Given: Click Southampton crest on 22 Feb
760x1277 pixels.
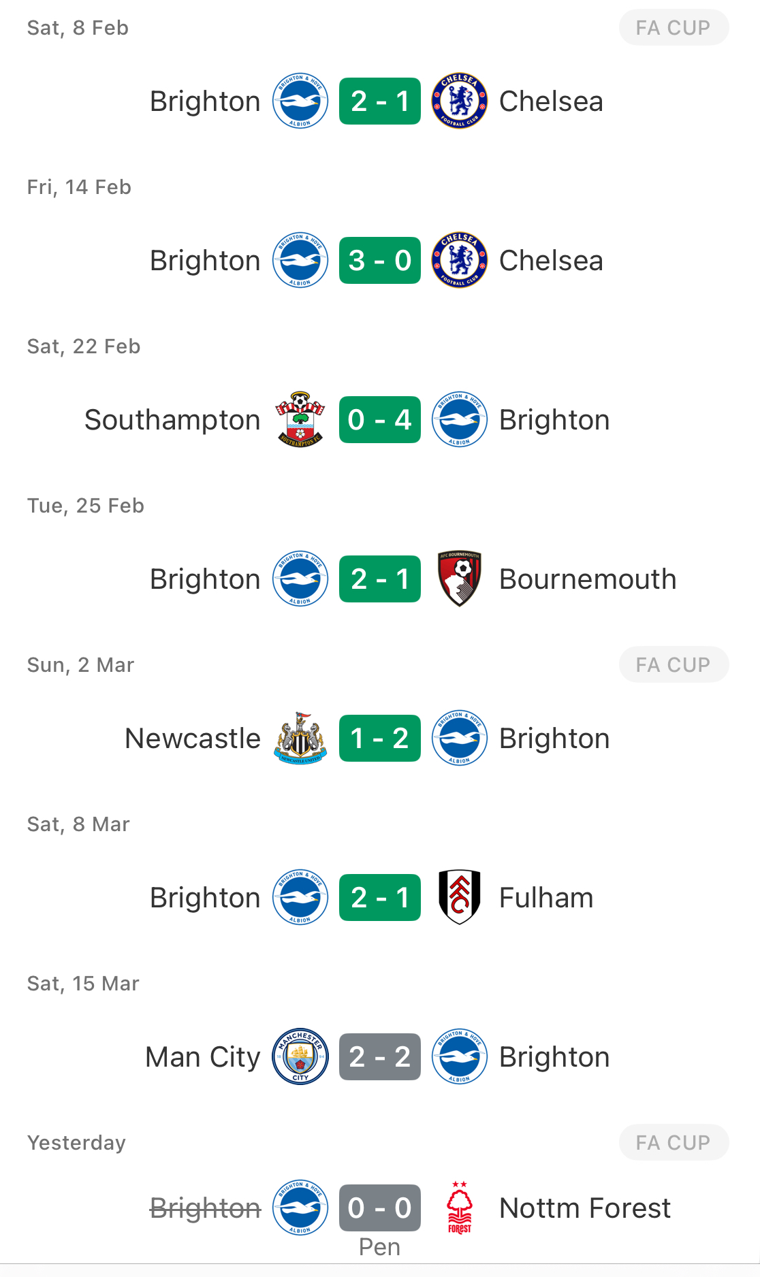Looking at the screenshot, I should click(300, 419).
